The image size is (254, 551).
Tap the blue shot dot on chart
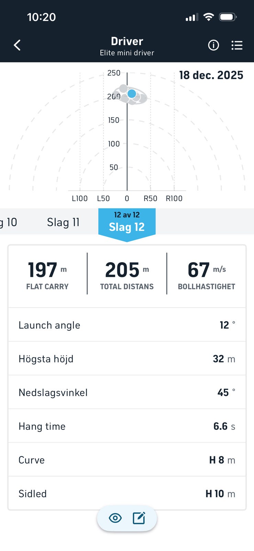point(132,93)
